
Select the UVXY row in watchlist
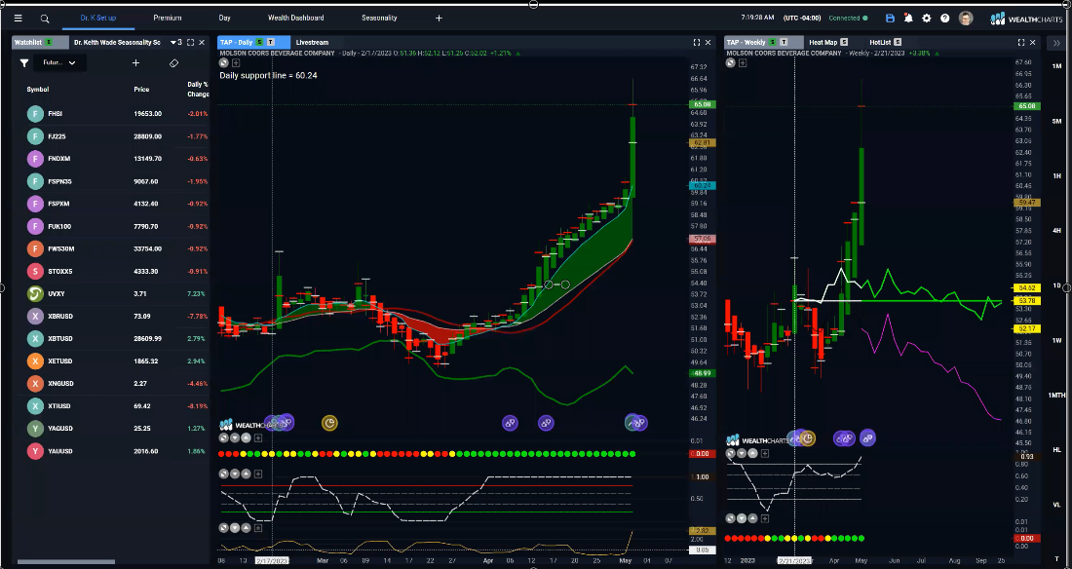[111, 293]
